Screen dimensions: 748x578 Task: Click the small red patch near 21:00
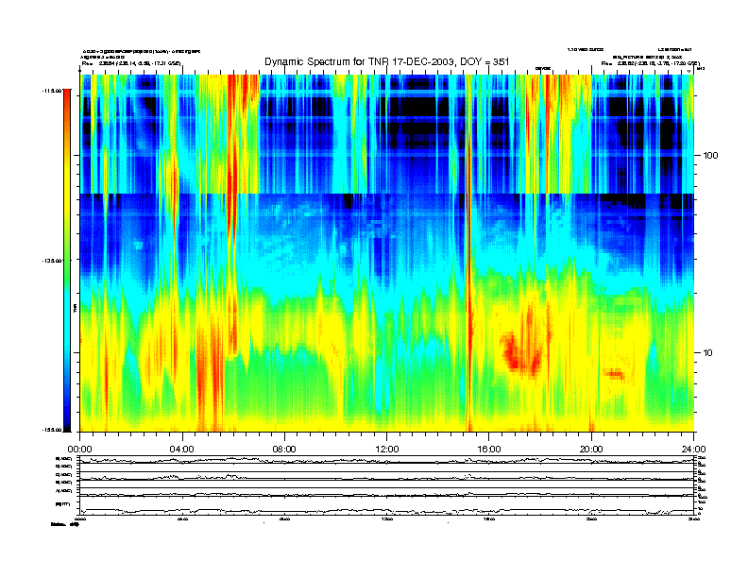point(614,373)
